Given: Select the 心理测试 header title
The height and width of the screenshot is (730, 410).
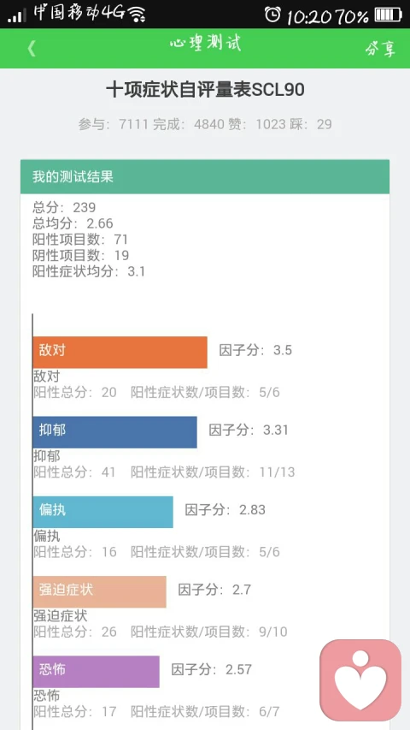Looking at the screenshot, I should point(205,44).
